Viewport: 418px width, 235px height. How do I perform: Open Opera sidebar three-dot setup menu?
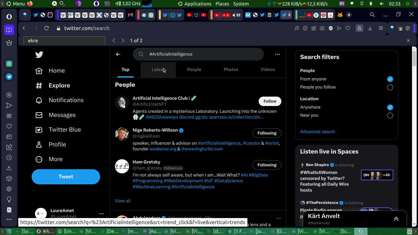(x=9, y=219)
